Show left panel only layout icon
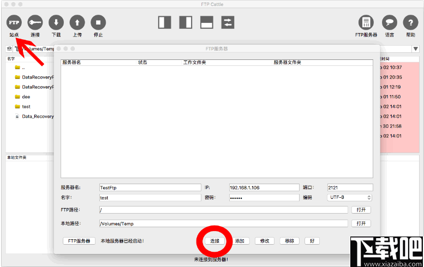424x267 pixels. click(165, 22)
